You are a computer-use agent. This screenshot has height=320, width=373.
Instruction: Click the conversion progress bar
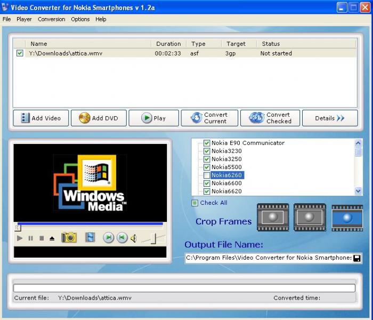pyautogui.click(x=184, y=288)
